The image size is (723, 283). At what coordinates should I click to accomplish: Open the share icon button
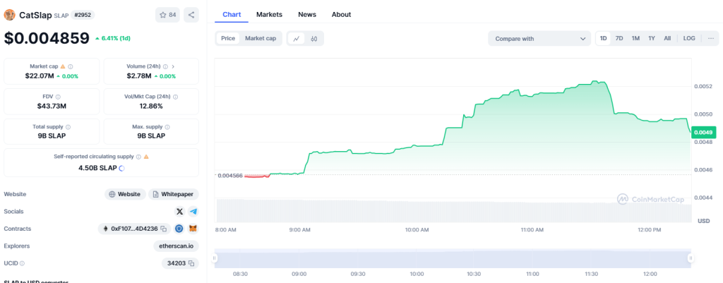[191, 15]
